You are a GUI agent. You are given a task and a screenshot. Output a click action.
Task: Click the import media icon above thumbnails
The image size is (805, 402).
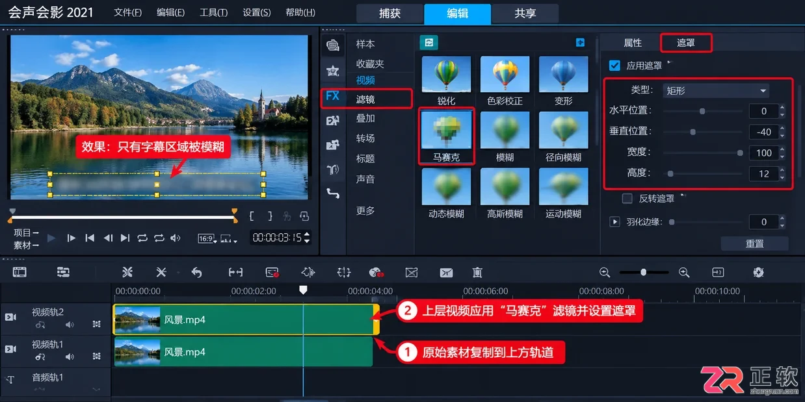(429, 42)
